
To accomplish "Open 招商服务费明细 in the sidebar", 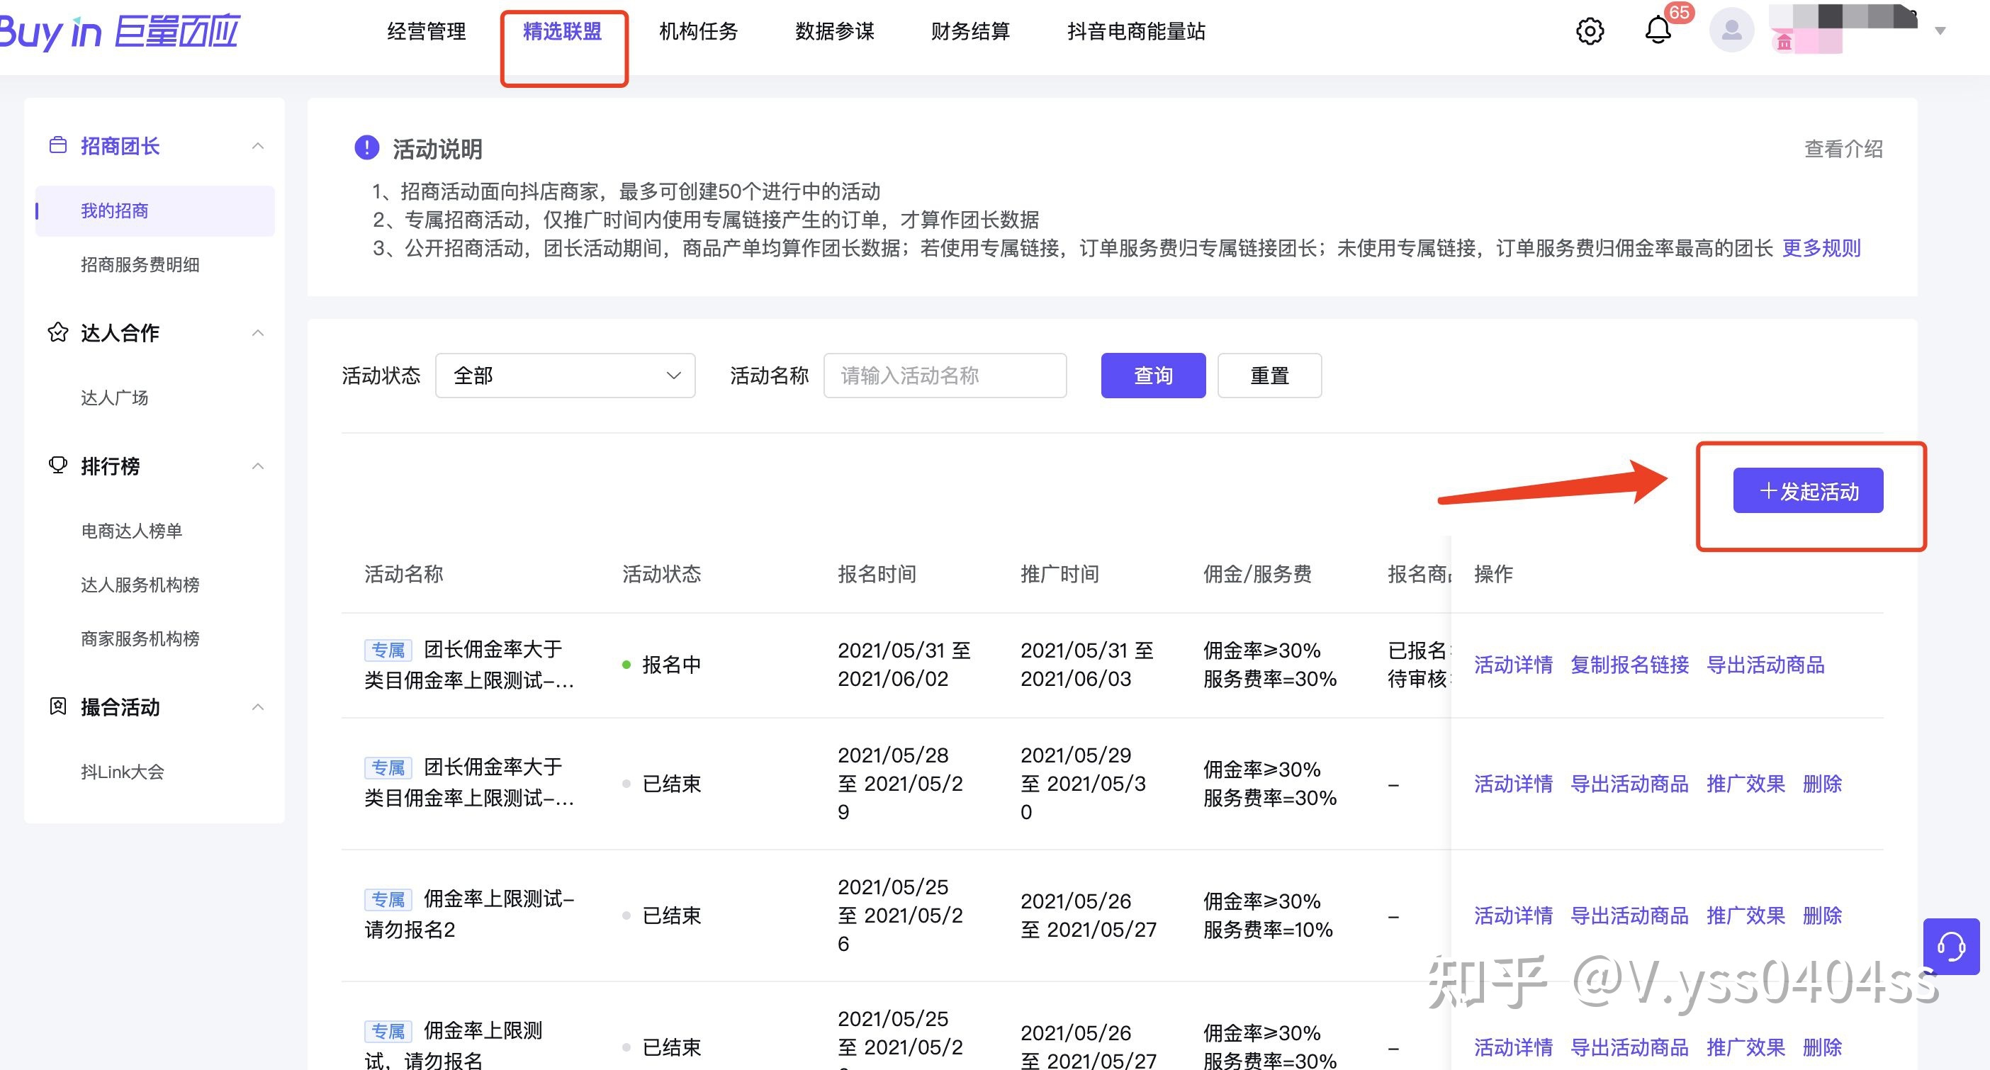I will (140, 264).
